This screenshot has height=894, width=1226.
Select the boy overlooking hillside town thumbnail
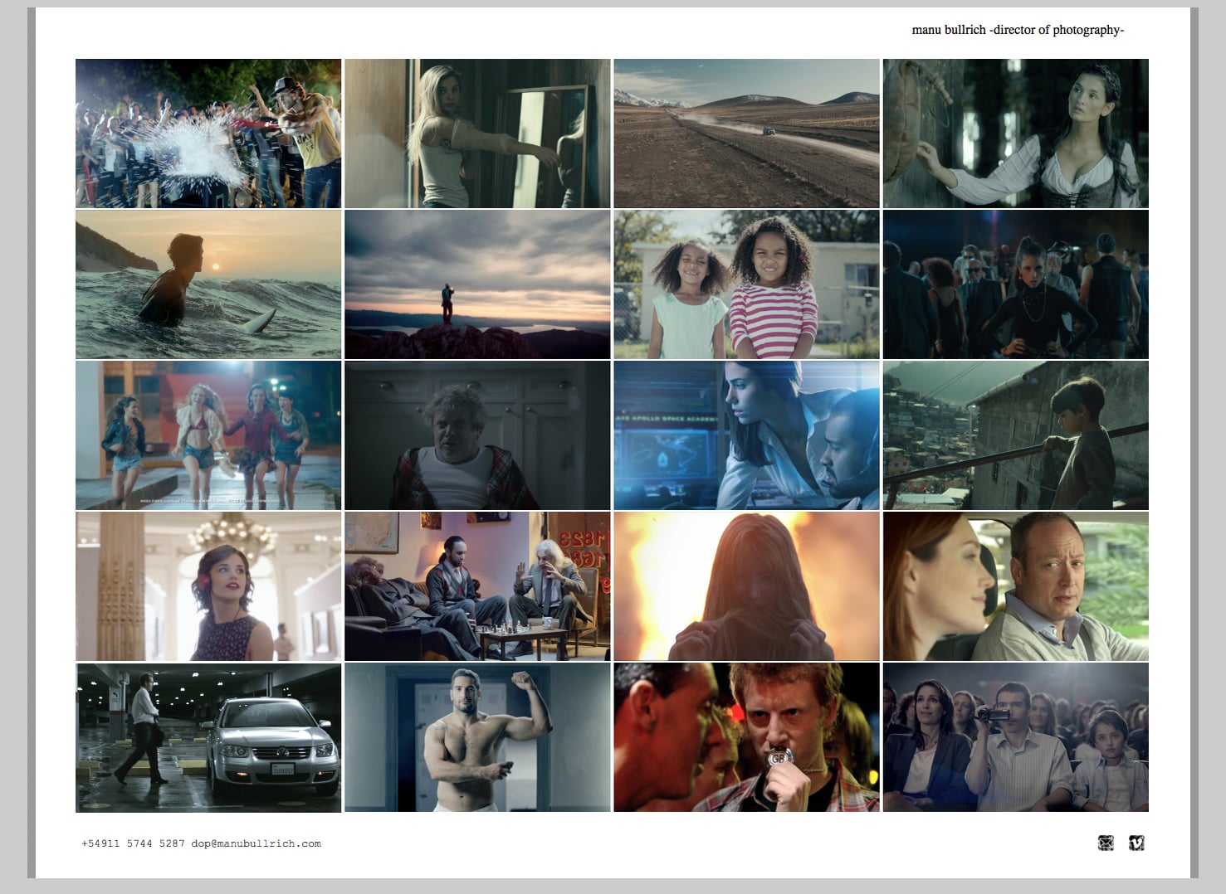tap(1016, 435)
